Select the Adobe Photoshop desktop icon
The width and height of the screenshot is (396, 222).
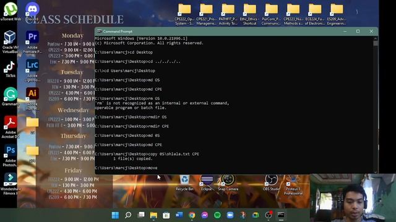pos(11,155)
